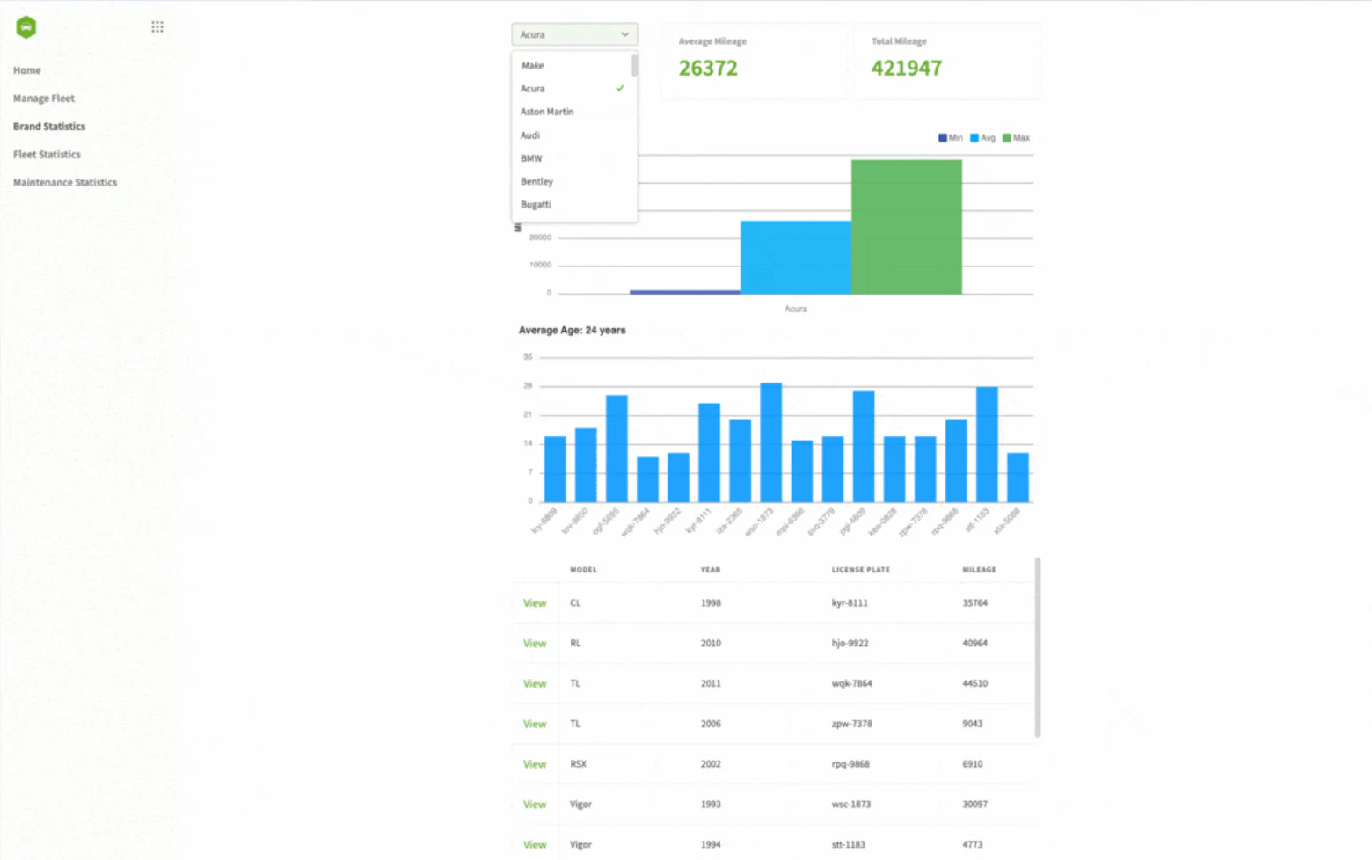Click license plate kyr-8111 cell
The height and width of the screenshot is (860, 1372).
click(850, 603)
